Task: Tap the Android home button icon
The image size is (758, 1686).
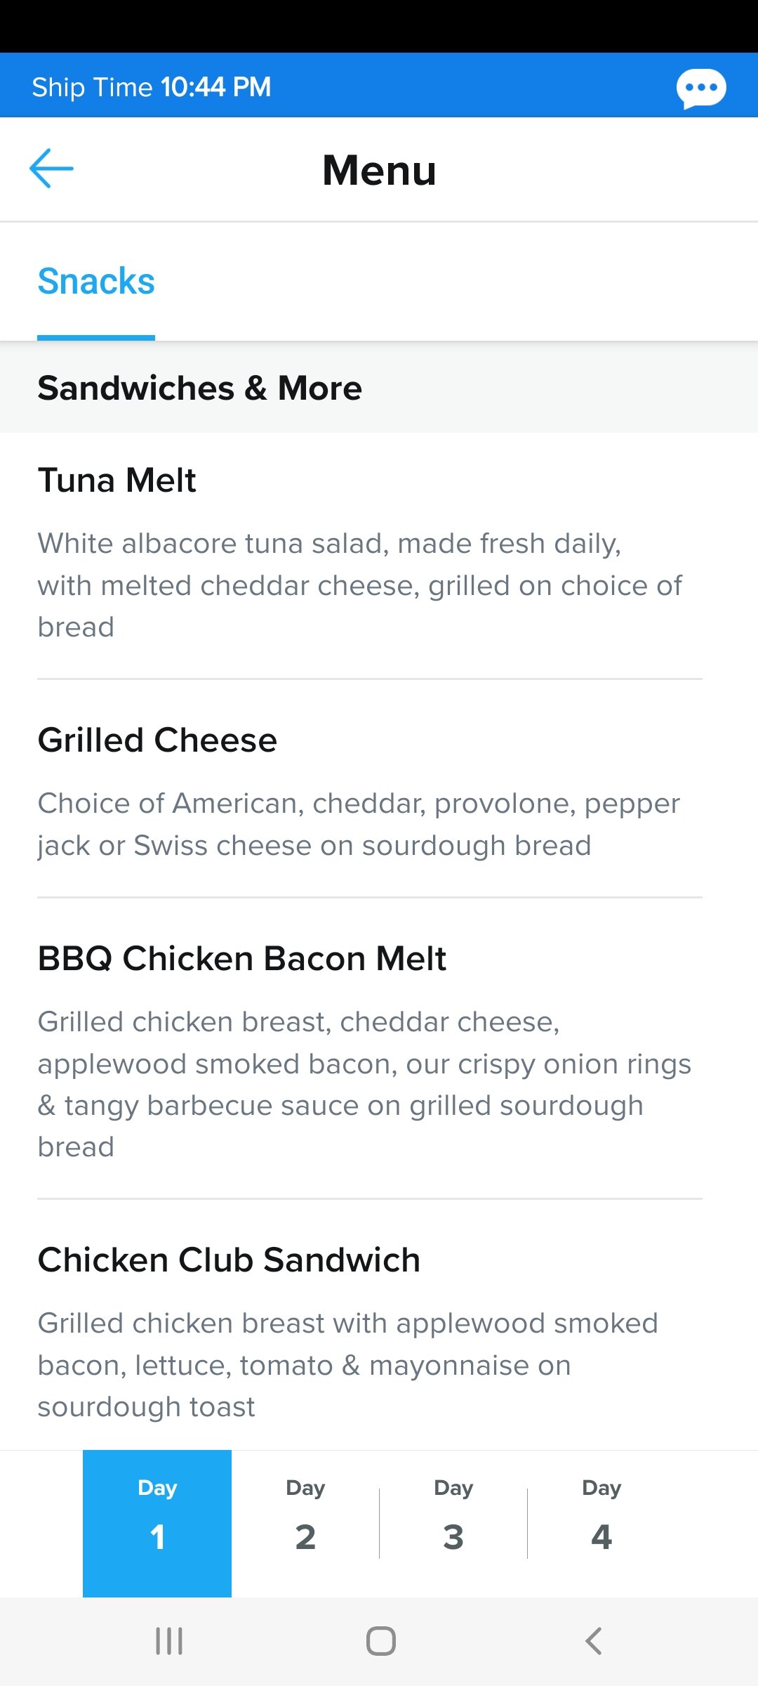Action: point(380,1641)
